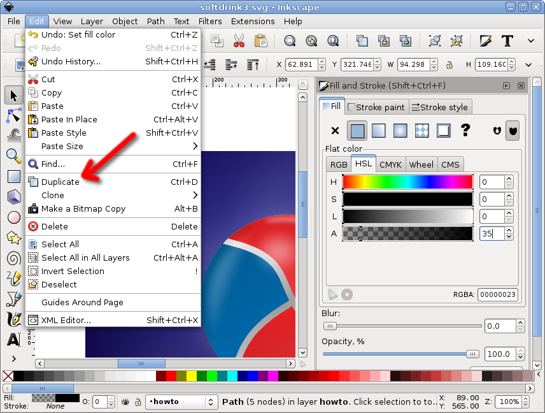Click Select All in All Layers
The image size is (545, 413).
pyautogui.click(x=113, y=258)
